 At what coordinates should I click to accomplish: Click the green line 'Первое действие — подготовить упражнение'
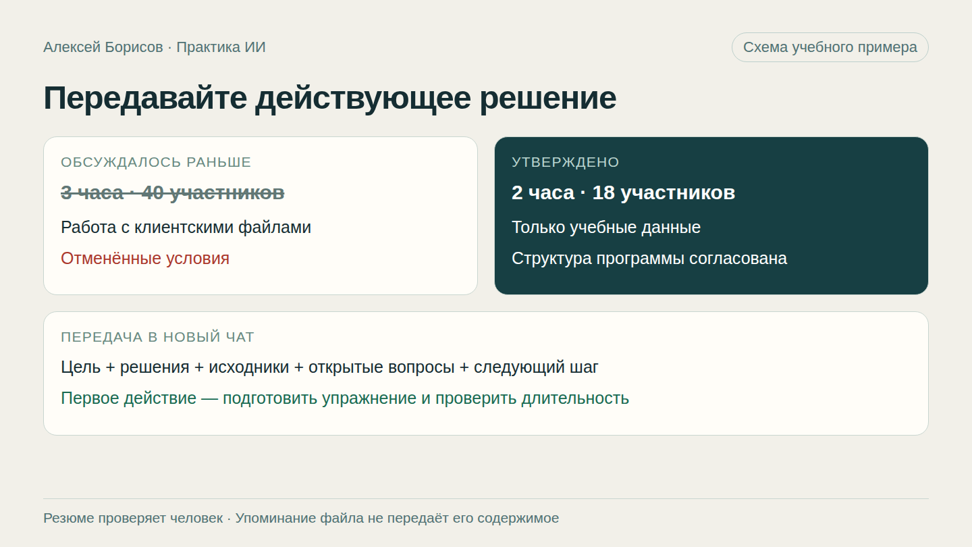click(345, 398)
